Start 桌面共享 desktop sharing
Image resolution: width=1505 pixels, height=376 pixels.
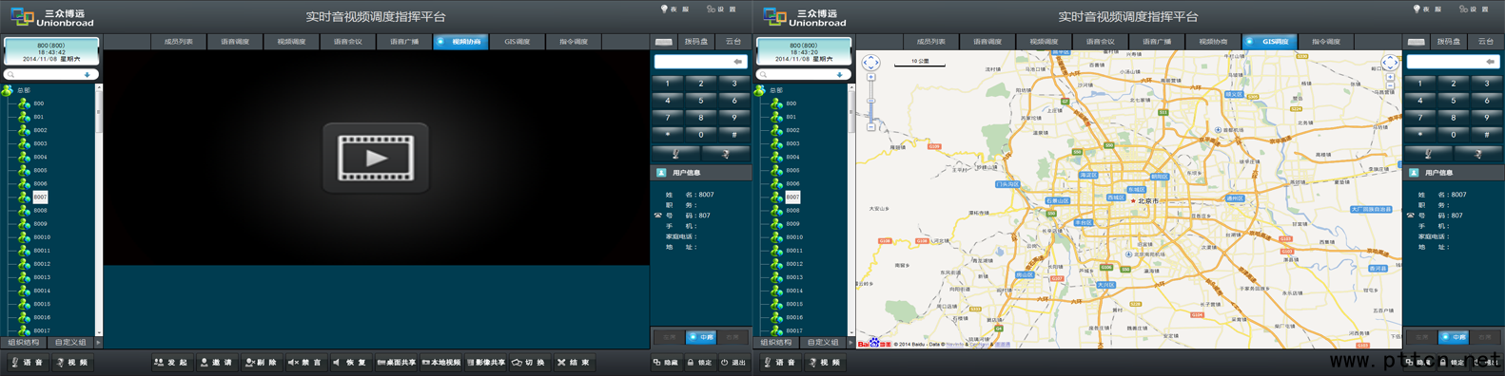pyautogui.click(x=397, y=363)
